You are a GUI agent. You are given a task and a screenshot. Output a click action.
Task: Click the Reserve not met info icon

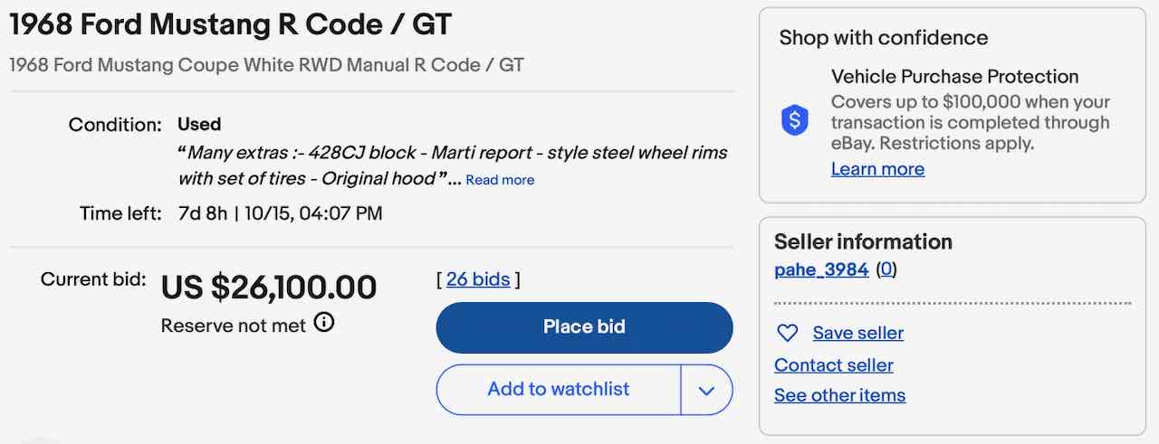click(324, 322)
